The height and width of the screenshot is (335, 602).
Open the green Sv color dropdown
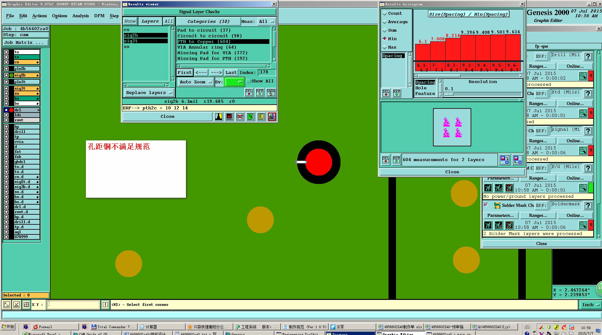pos(235,82)
